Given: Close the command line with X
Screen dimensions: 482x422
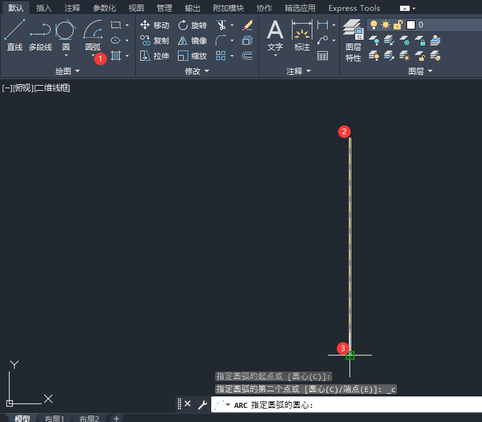Looking at the screenshot, I should 188,404.
